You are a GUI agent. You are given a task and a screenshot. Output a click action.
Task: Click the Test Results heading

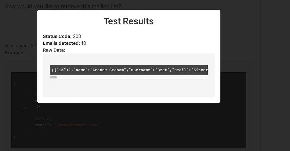(x=128, y=21)
